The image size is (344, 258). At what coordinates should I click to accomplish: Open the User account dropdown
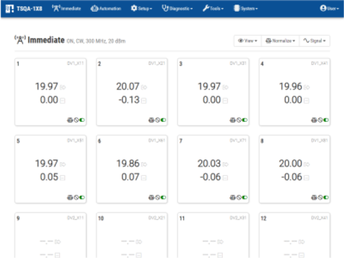tap(330, 8)
